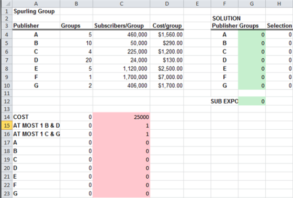Click column F header

[x=224, y=4]
